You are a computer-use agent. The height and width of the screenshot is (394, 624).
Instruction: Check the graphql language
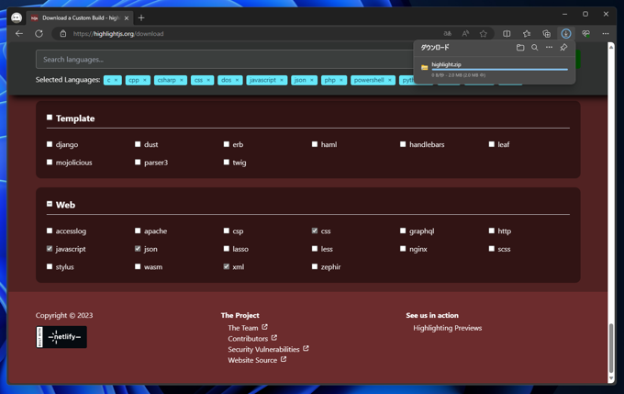point(403,231)
